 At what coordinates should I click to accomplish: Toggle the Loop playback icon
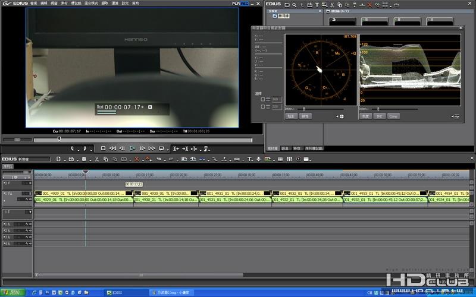[x=161, y=148]
